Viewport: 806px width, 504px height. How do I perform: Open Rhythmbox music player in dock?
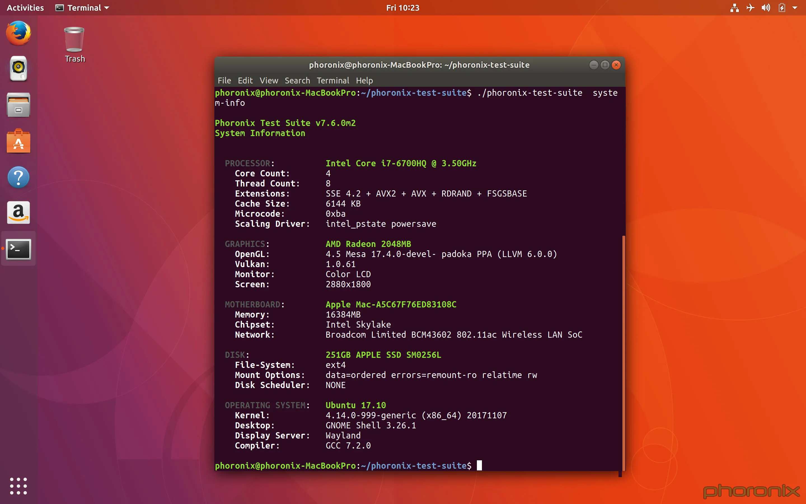pos(18,68)
